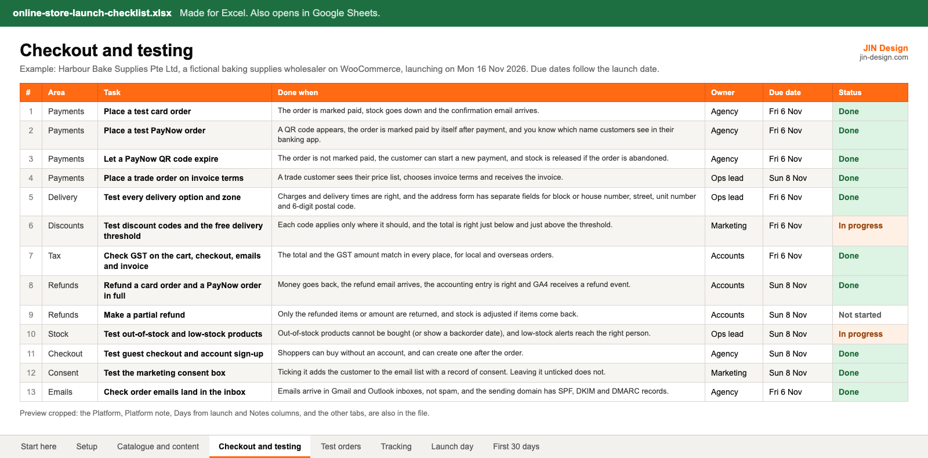Click 'In progress' status for the Discounts row
The width and height of the screenshot is (928, 458).
click(870, 231)
